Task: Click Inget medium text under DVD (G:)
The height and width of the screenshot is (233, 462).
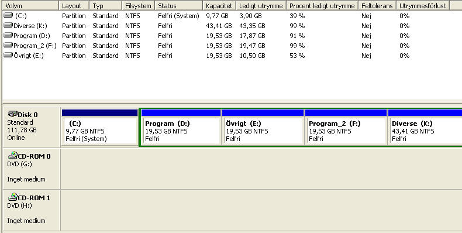Action: 26,179
